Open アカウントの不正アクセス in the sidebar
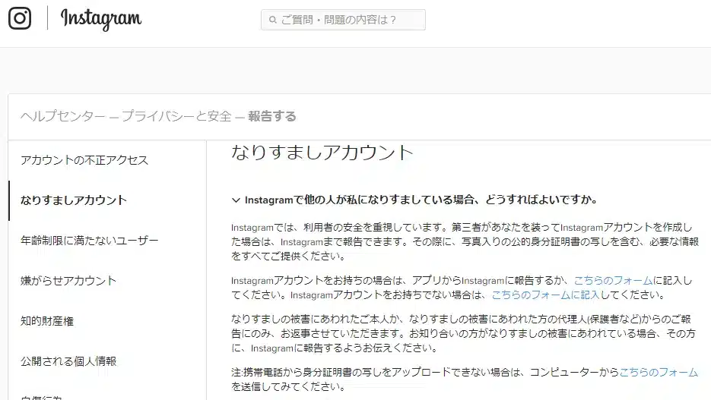711x400 pixels. coord(84,160)
